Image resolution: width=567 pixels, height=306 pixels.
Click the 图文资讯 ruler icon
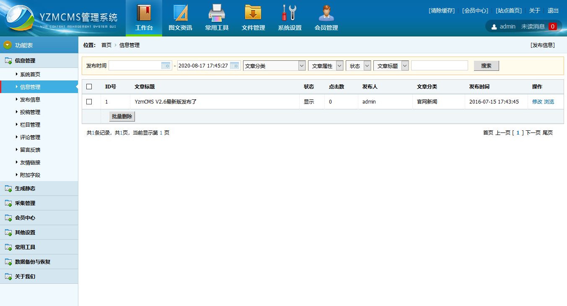180,13
